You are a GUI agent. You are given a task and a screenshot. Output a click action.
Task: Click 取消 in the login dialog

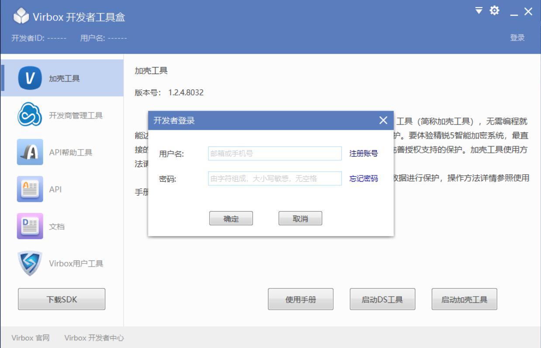point(300,219)
